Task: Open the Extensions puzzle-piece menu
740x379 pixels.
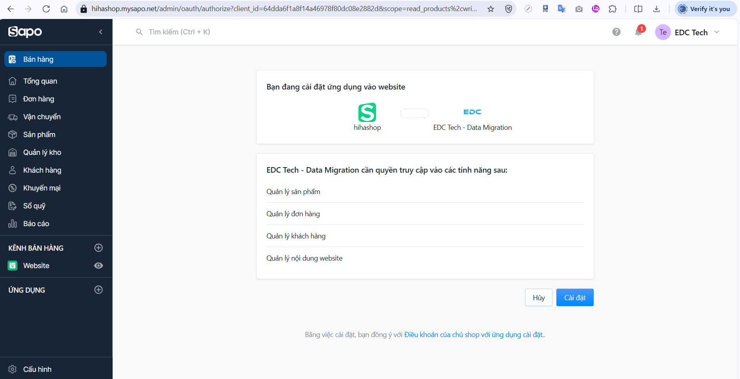Action: (613, 9)
